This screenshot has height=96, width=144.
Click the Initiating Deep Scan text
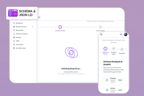click(x=71, y=69)
